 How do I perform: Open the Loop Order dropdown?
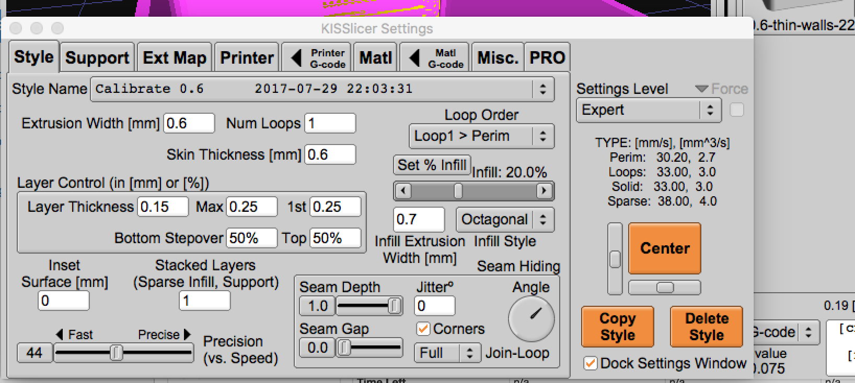pos(481,136)
